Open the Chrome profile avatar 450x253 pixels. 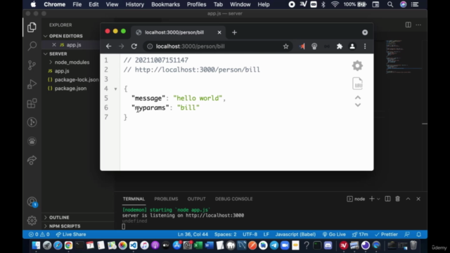point(352,46)
